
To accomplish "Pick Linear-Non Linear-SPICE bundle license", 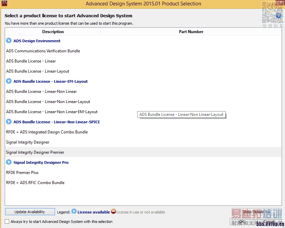I will [x=143, y=122].
